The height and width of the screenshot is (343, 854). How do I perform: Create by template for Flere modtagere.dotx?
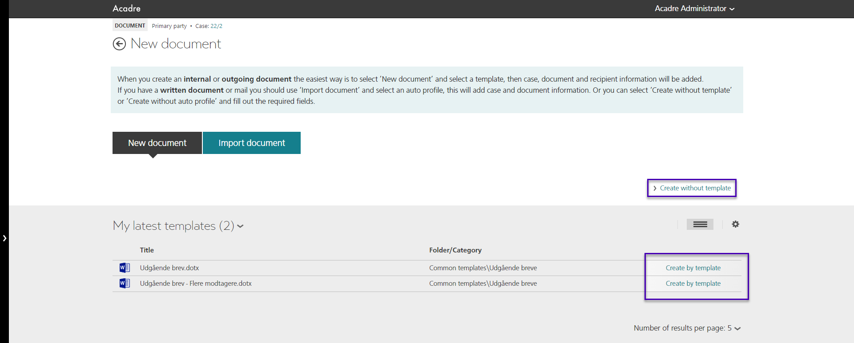(x=693, y=284)
